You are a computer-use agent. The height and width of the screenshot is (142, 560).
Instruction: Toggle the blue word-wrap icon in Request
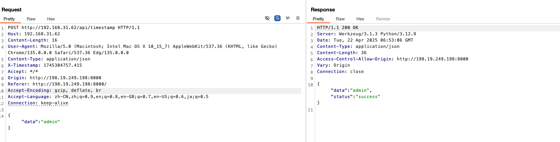tap(277, 18)
